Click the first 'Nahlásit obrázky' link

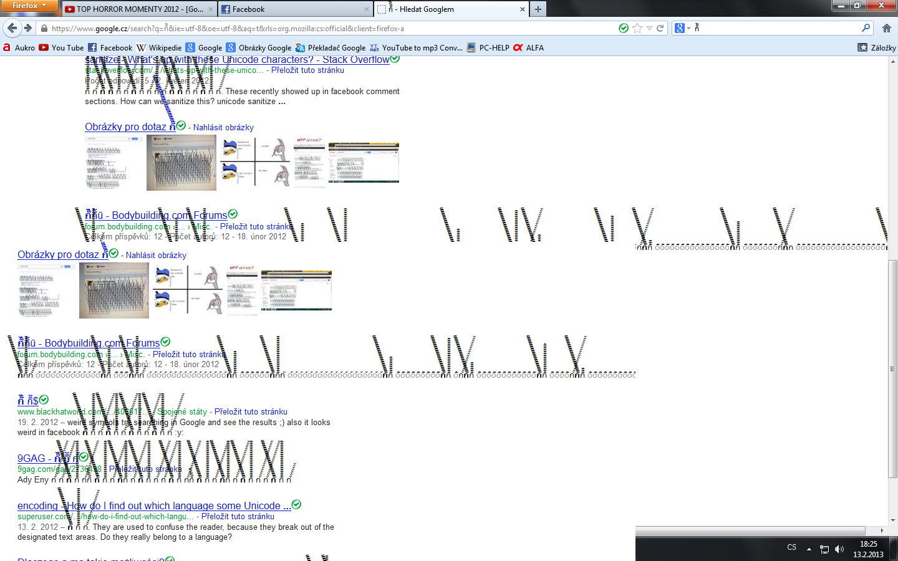223,127
